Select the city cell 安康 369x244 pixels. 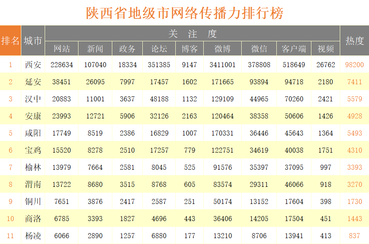click(33, 116)
